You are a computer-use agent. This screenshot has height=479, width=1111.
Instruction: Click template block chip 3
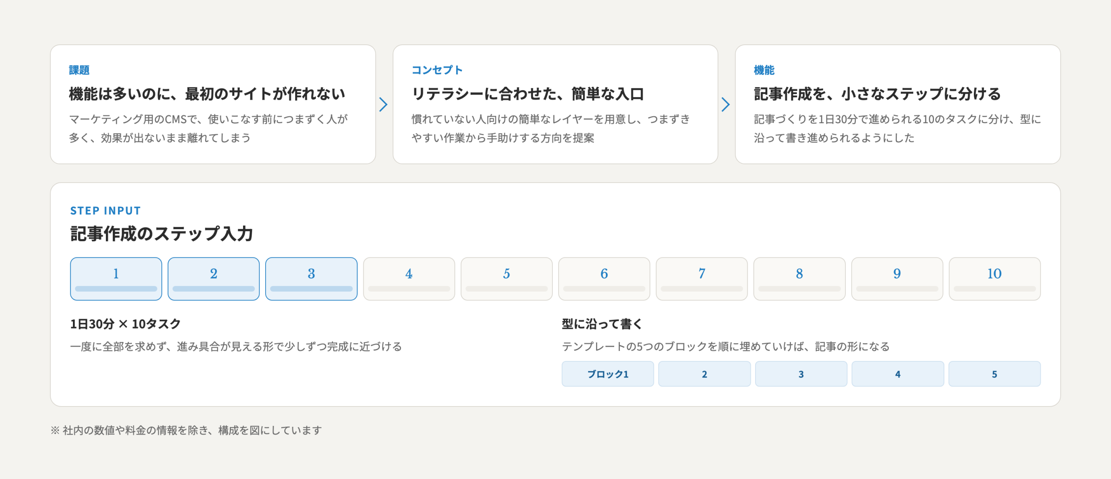click(801, 374)
